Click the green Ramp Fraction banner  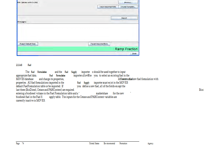78,49
